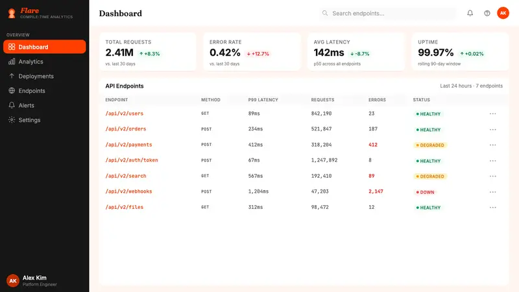Click HEALTHY badge in users row
Image resolution: width=519 pixels, height=292 pixels.
[x=428, y=114]
